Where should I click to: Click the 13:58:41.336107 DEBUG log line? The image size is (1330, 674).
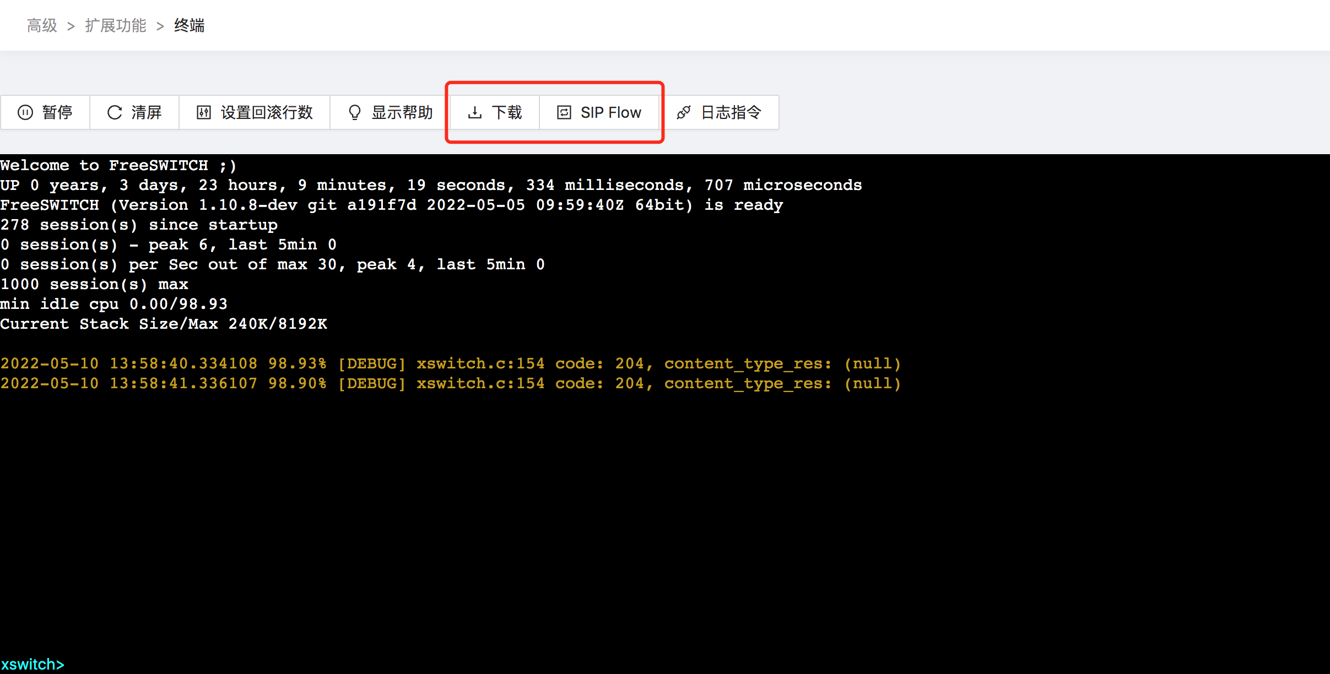(x=451, y=383)
